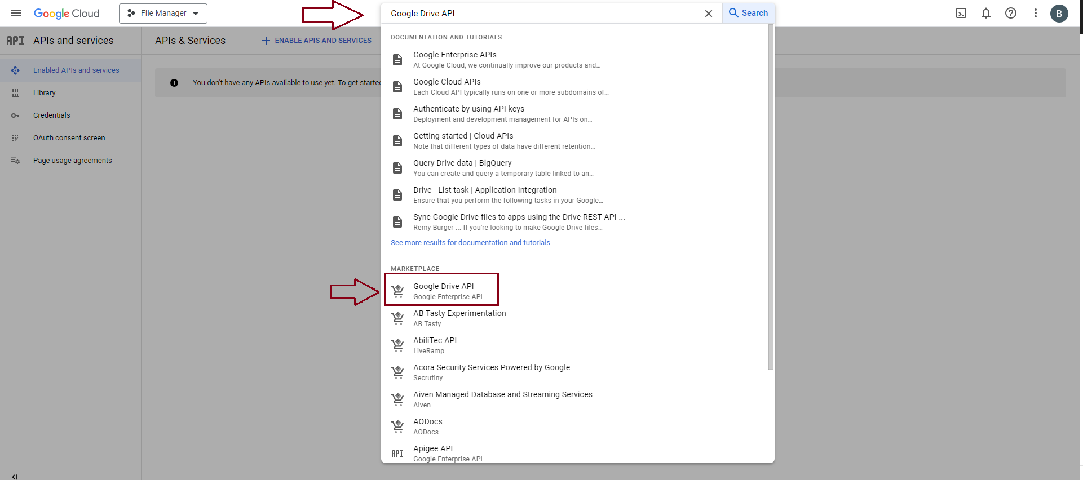Open Page usage agreements in sidebar

70,161
